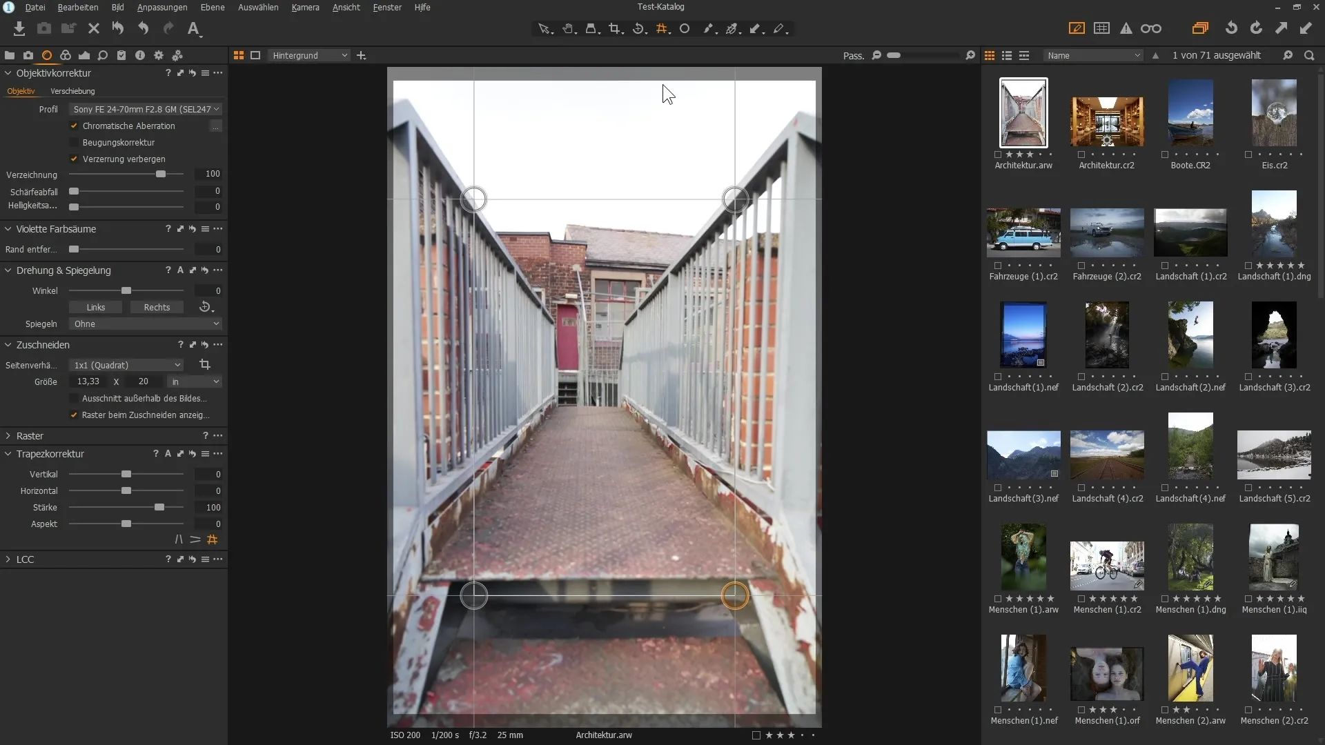1325x745 pixels.
Task: Open the Hintergrund layer dropdown
Action: 310,55
